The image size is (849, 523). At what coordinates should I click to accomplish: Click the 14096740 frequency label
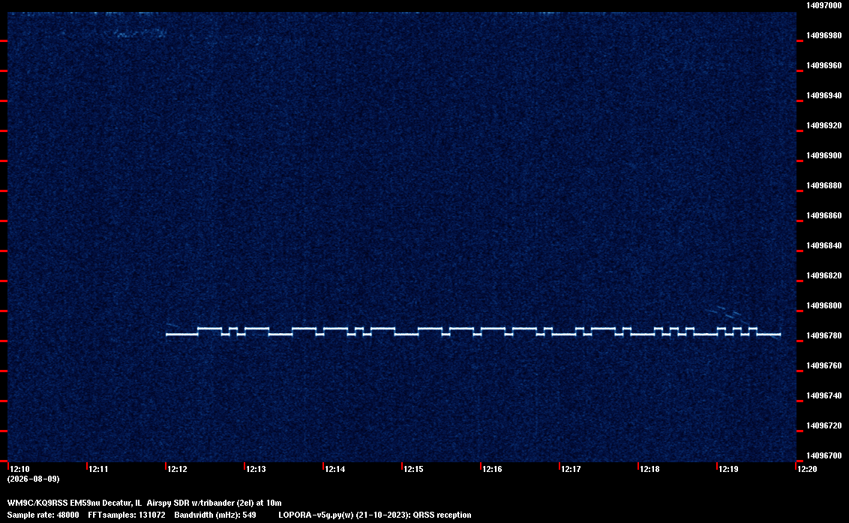(823, 395)
